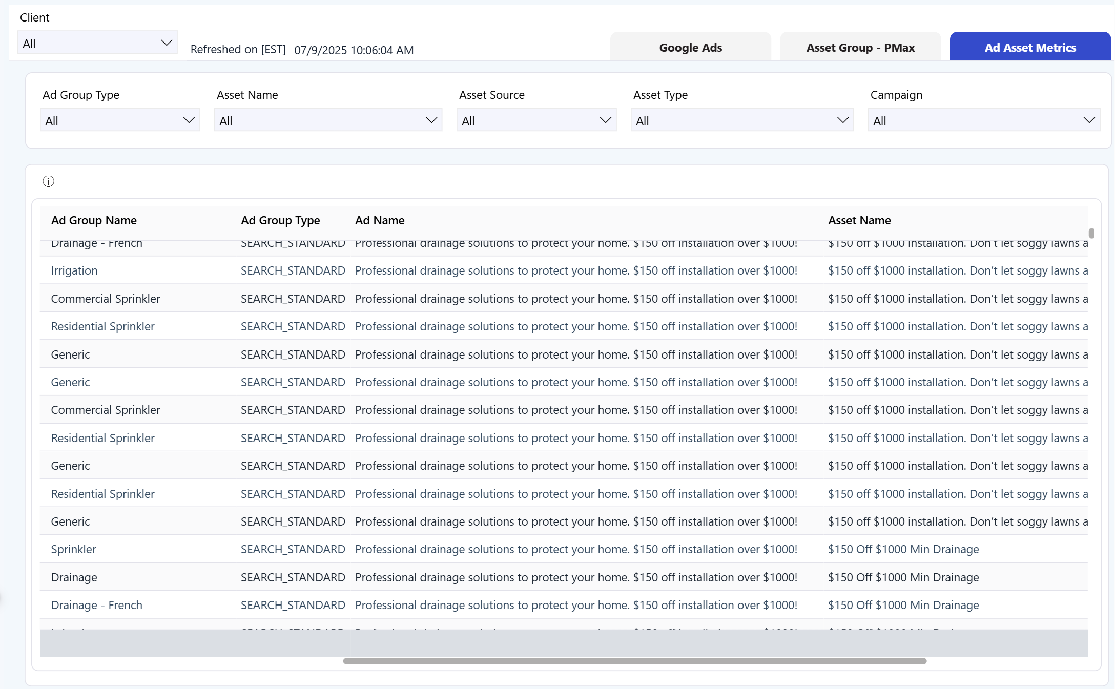Select the Irrigation ad group row
Viewport: 1115px width, 689px height.
74,270
